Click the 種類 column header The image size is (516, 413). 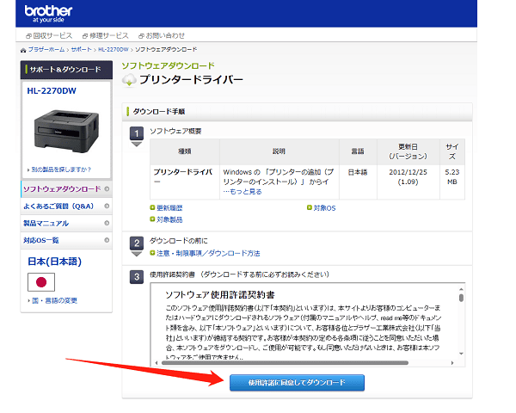[x=185, y=151]
